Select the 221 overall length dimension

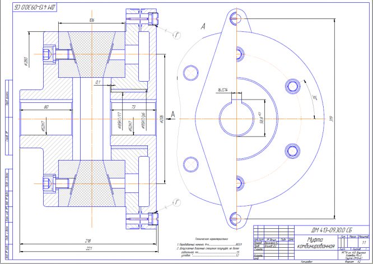click(88, 248)
